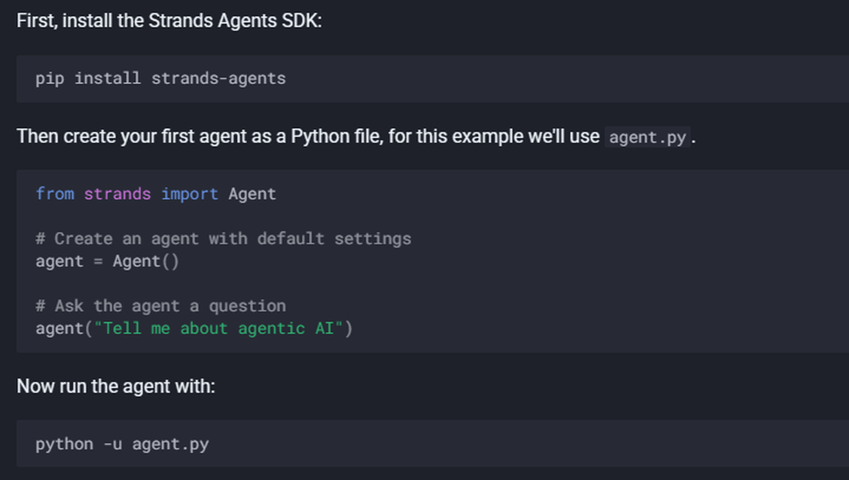Click the 'pip install strands-agents' command
The image size is (849, 480).
pyautogui.click(x=160, y=79)
